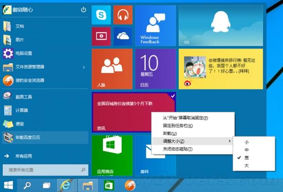Open the QQ penguin tile
Image resolution: width=283 pixels, height=192 pixels.
[220, 25]
